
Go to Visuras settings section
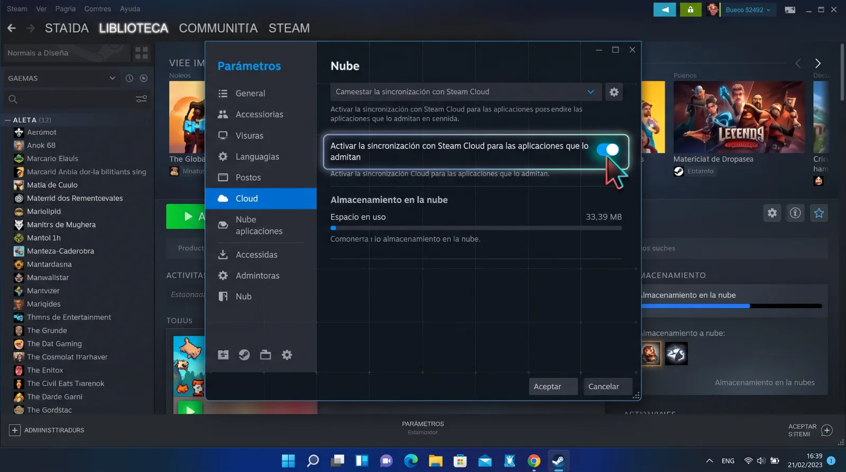pos(261,136)
